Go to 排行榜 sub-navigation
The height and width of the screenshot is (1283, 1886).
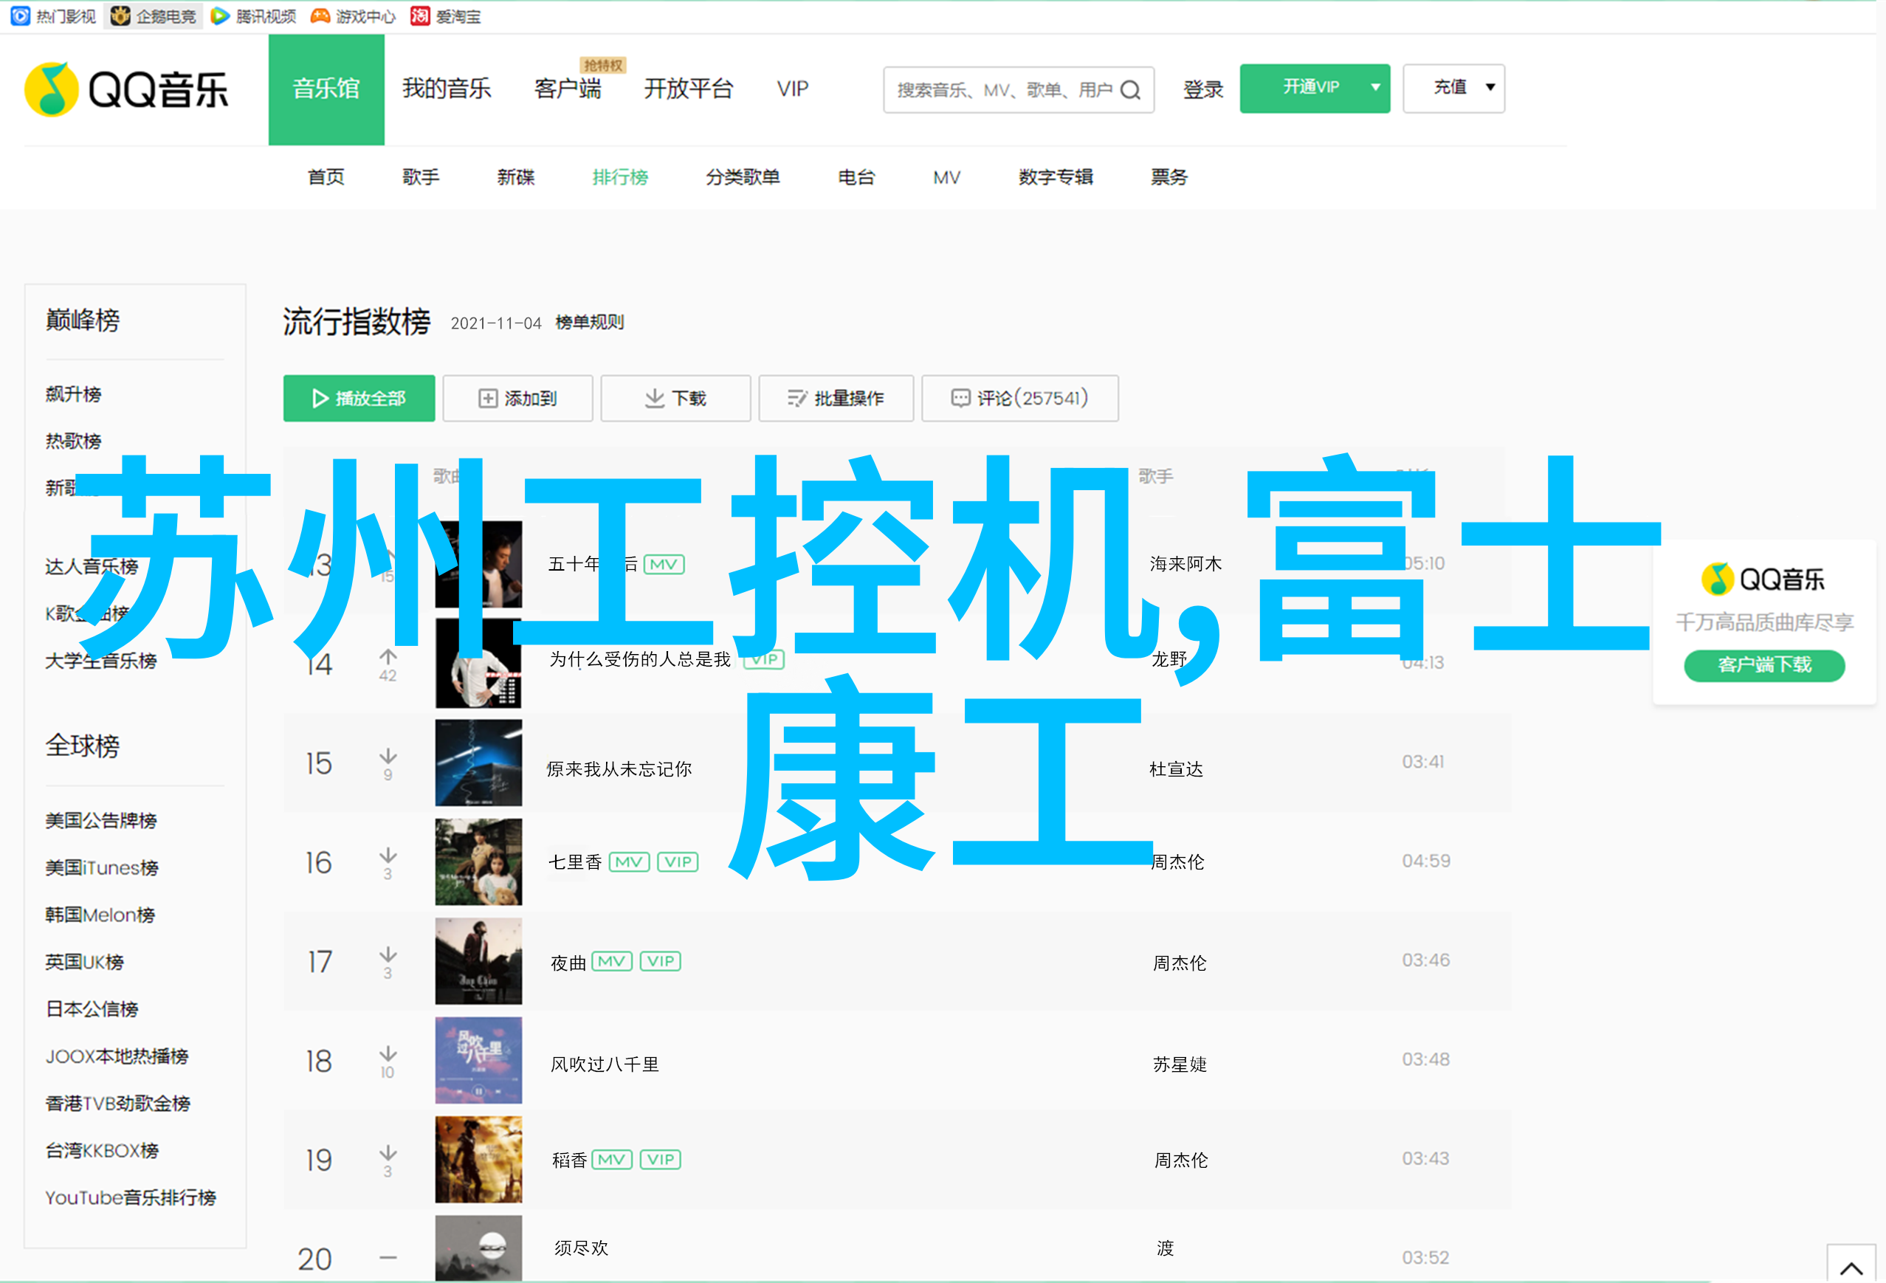[620, 177]
